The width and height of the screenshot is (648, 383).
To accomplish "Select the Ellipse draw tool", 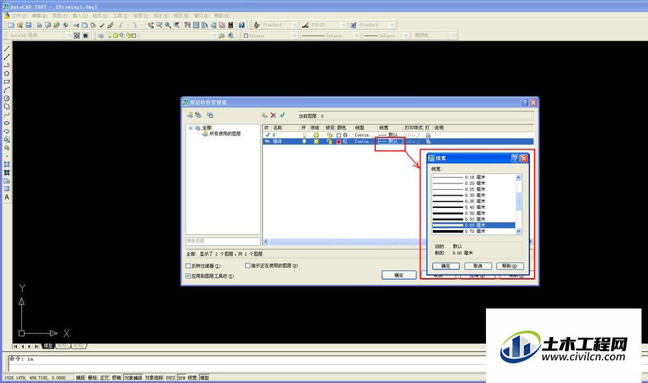I will (x=6, y=123).
